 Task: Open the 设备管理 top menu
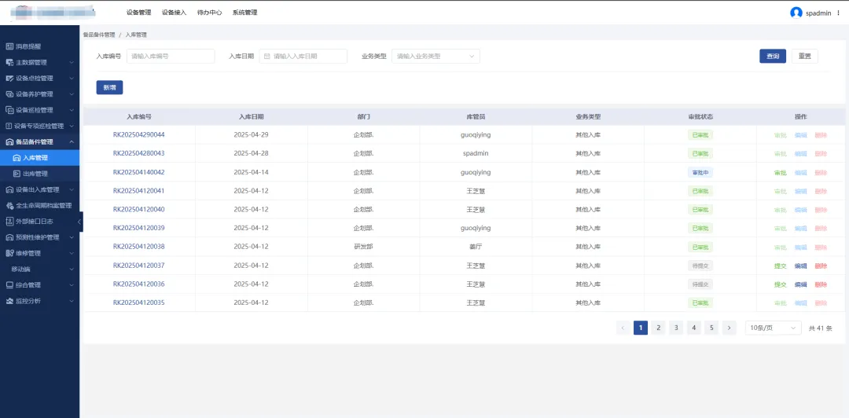tap(138, 13)
